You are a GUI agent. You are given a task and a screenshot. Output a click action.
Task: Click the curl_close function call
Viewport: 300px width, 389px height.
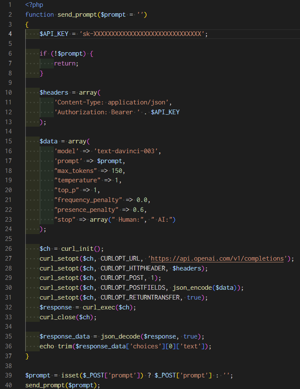57,317
